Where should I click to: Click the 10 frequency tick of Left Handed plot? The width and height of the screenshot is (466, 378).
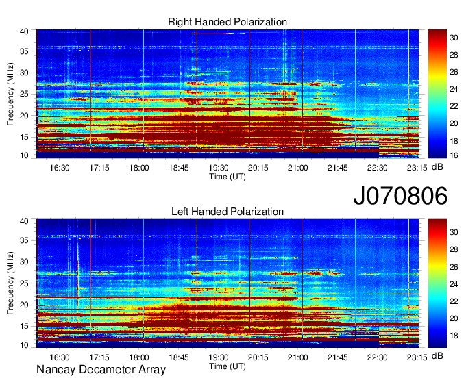pyautogui.click(x=24, y=345)
